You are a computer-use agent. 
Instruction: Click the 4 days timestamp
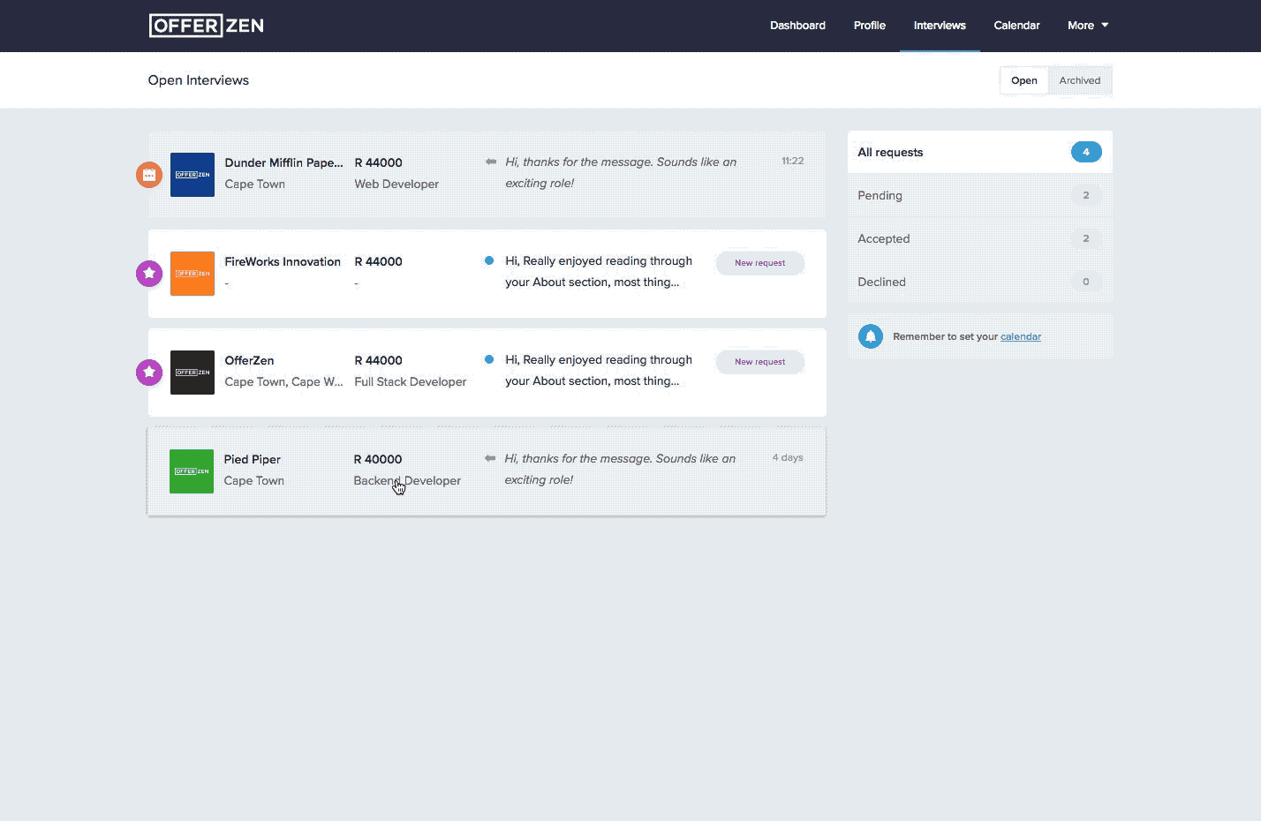788,457
